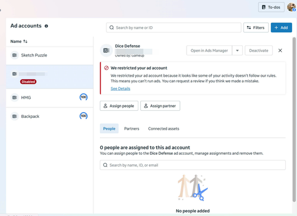This screenshot has height=216, width=297.
Task: Select the Sketch Puzzle ad account
Action: pyautogui.click(x=49, y=55)
